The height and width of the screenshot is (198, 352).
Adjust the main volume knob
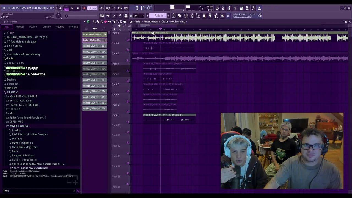[x=59, y=8]
